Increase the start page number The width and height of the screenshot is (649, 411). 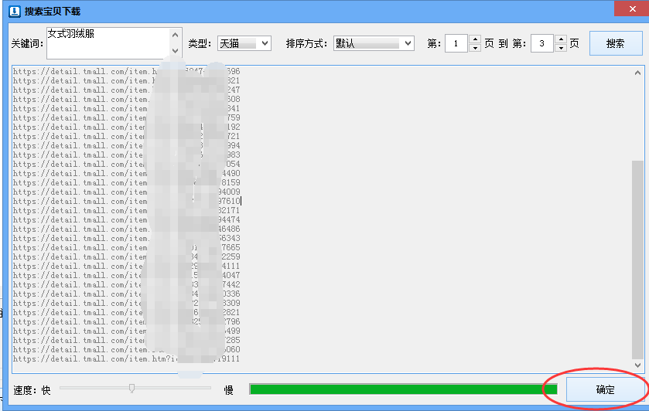click(x=475, y=39)
